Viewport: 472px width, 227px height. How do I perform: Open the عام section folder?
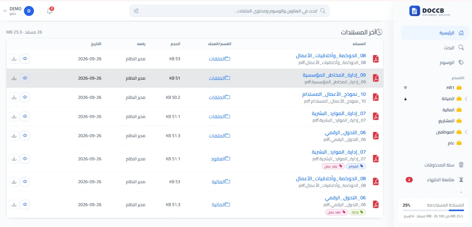(x=455, y=143)
